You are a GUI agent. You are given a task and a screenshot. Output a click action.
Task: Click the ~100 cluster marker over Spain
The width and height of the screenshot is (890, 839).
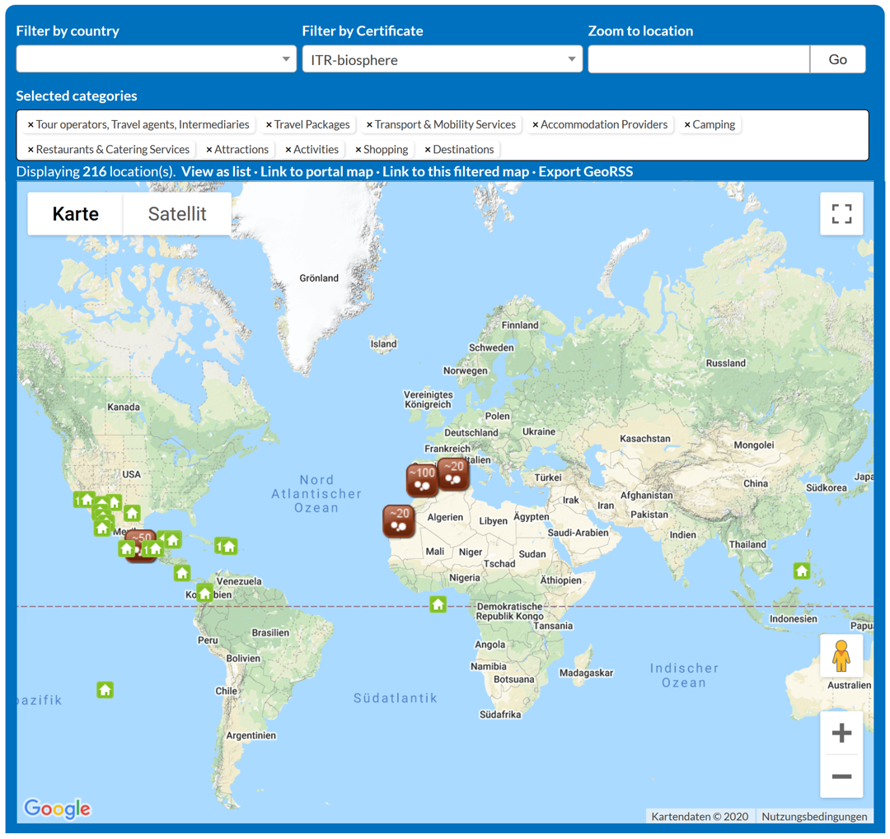click(421, 479)
